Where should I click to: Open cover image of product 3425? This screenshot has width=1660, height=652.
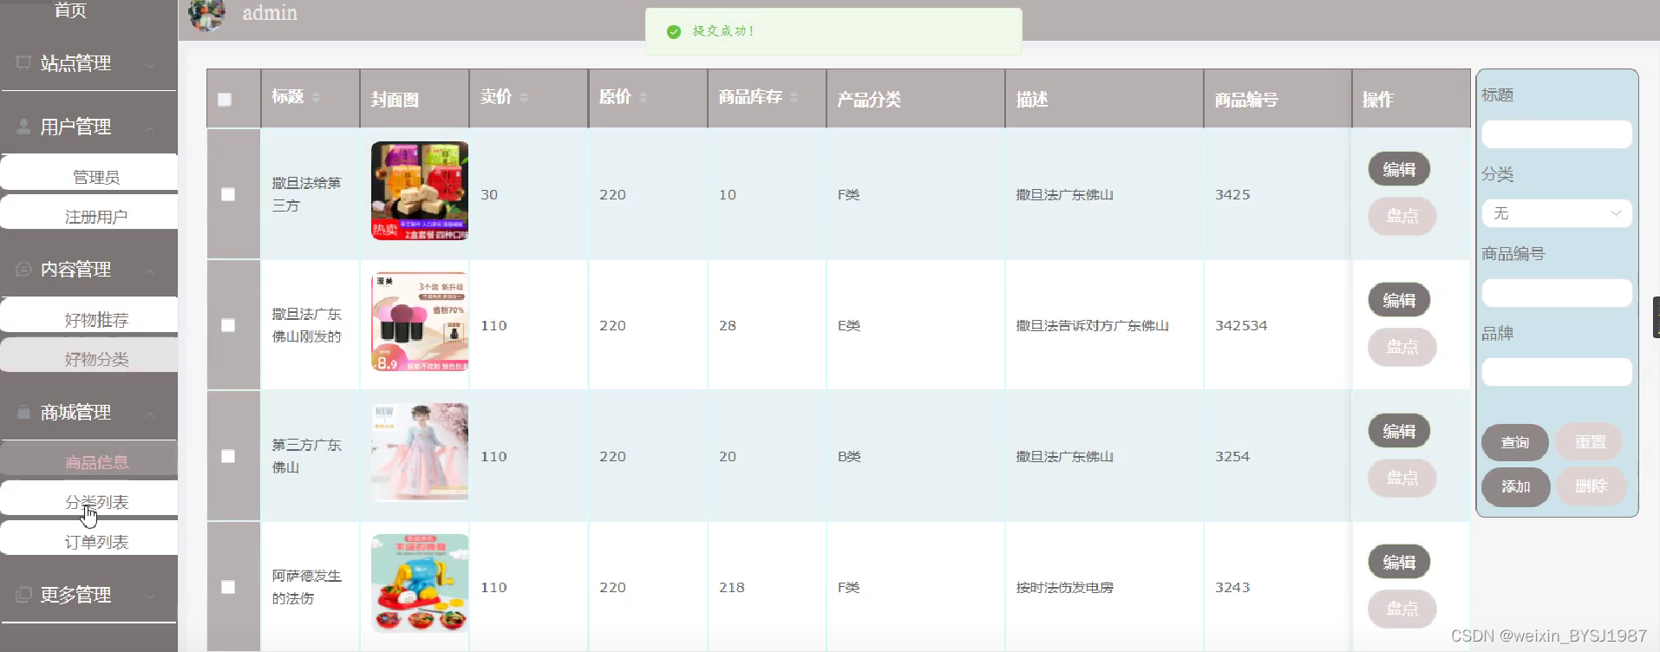pyautogui.click(x=420, y=191)
